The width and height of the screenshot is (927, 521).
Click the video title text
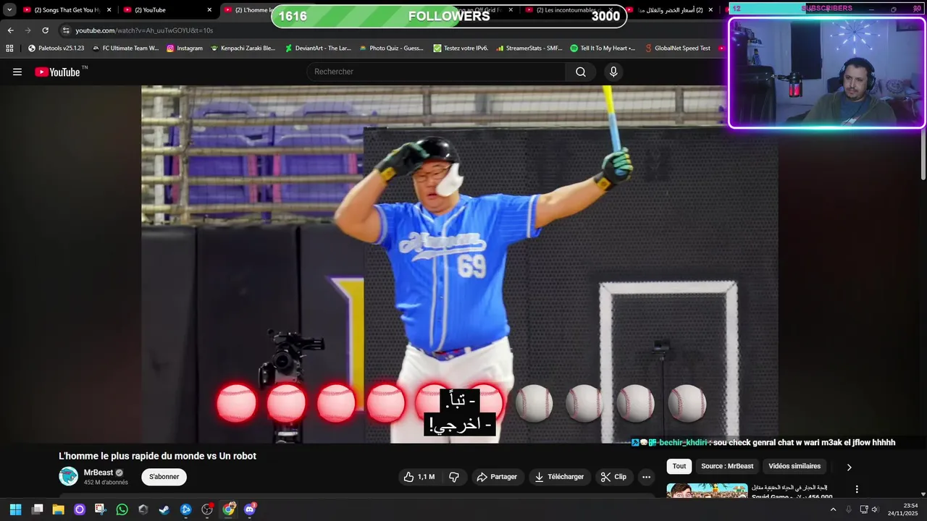[x=157, y=456]
